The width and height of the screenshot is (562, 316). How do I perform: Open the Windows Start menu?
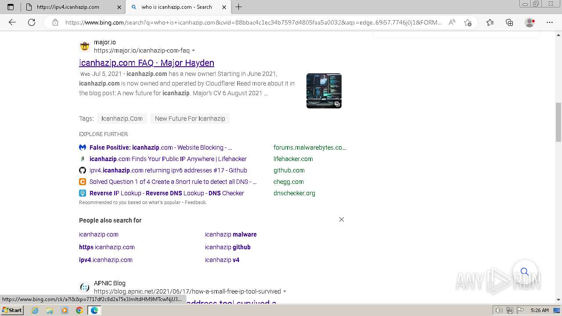click(x=12, y=310)
